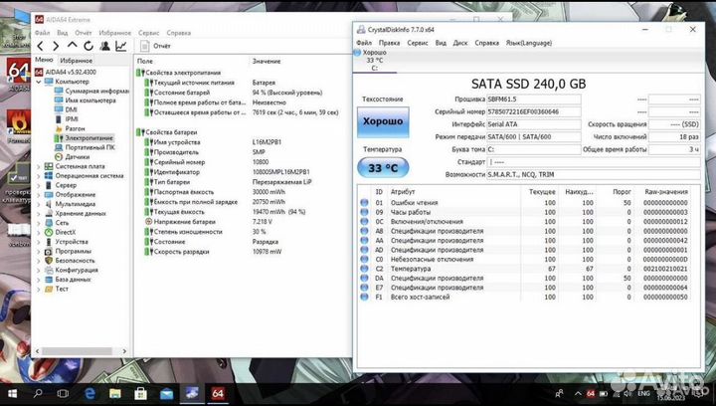The height and width of the screenshot is (406, 716).
Task: Click the user profile icon in AIDA64 toolbar
Action: pos(104,46)
